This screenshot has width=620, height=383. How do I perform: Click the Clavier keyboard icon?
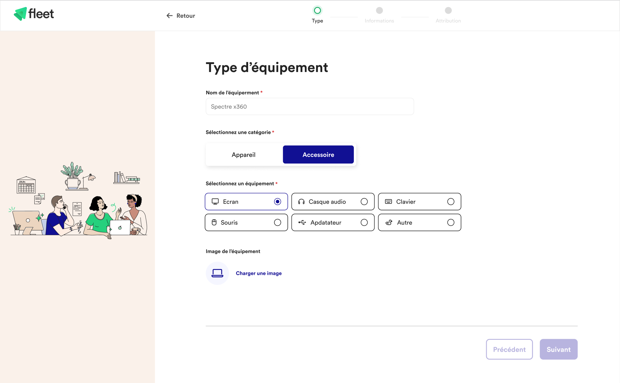389,202
